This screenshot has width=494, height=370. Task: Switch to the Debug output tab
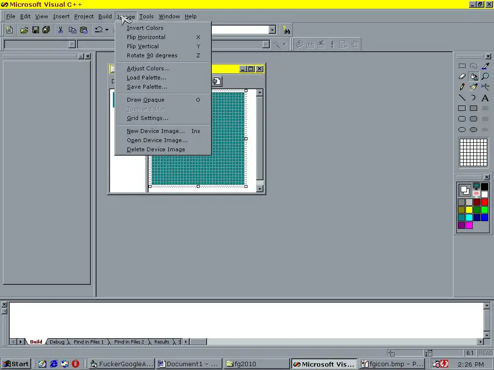pyautogui.click(x=57, y=342)
